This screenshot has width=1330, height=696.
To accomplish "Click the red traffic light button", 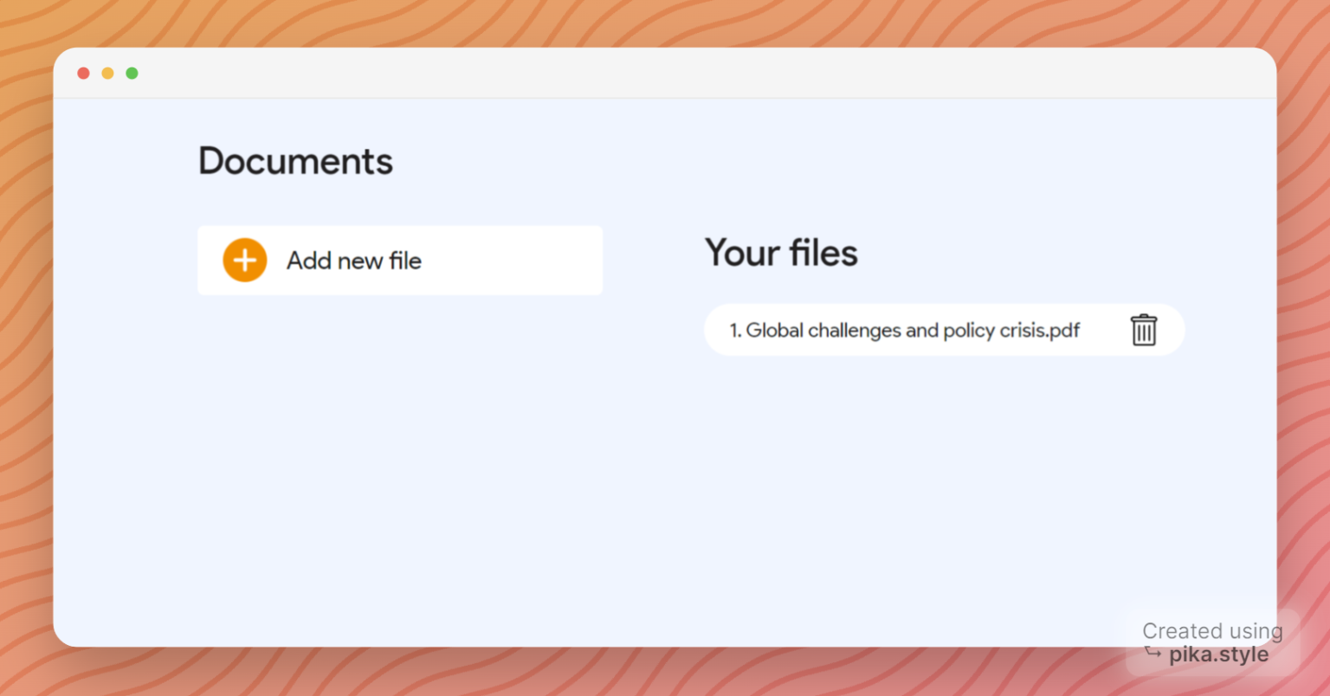I will (83, 74).
